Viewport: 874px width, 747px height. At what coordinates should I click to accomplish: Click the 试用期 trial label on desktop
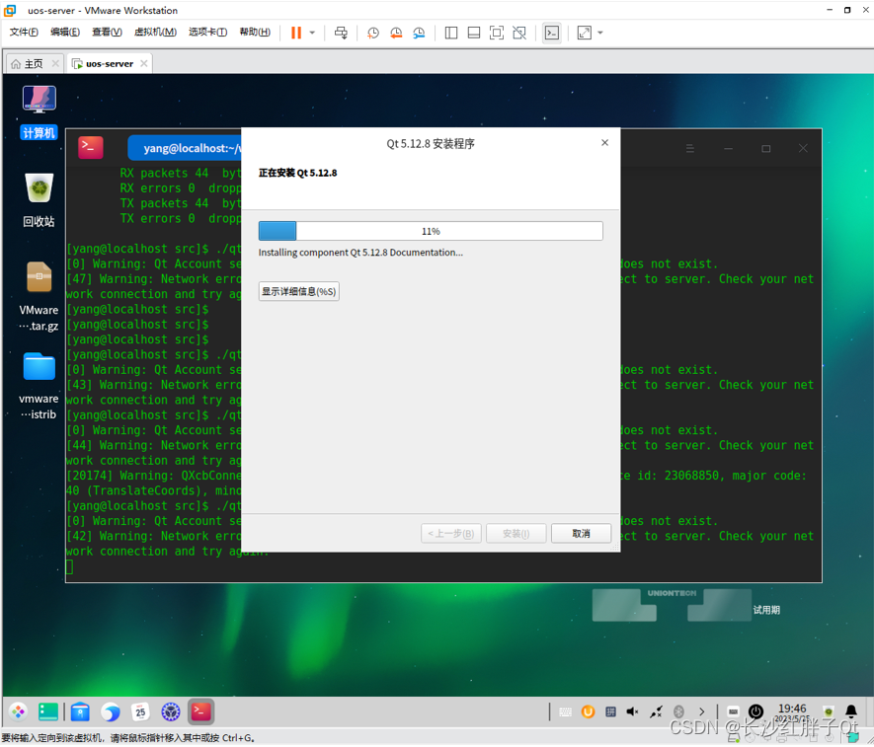click(766, 610)
